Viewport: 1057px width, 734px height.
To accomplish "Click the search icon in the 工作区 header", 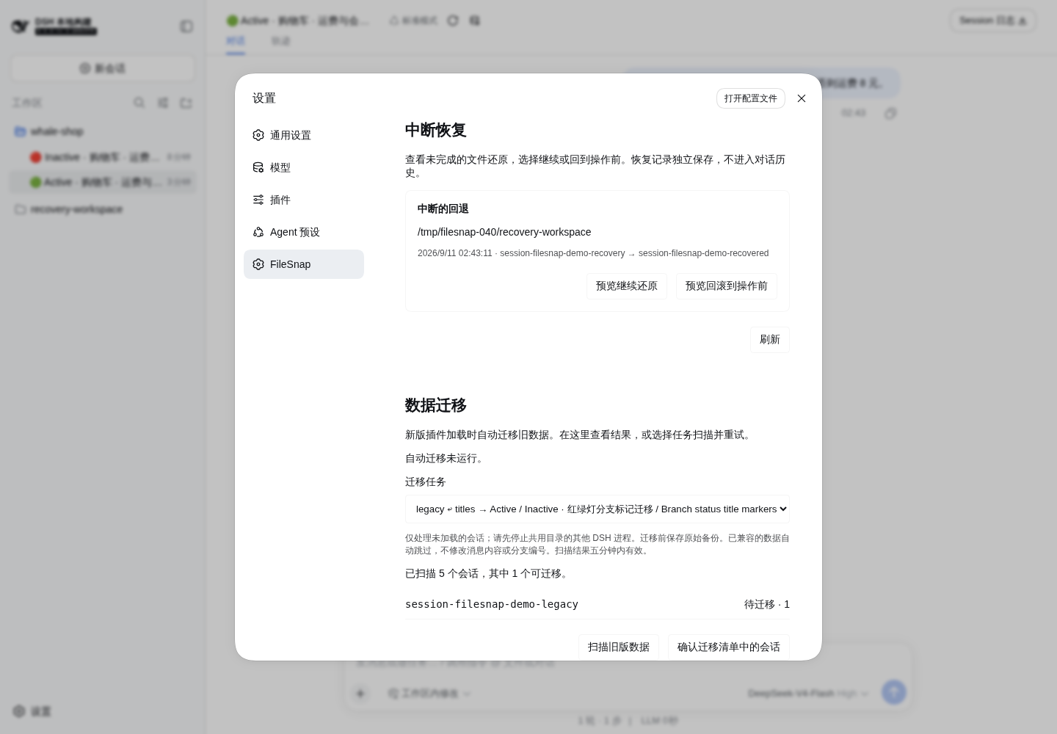I will (139, 103).
